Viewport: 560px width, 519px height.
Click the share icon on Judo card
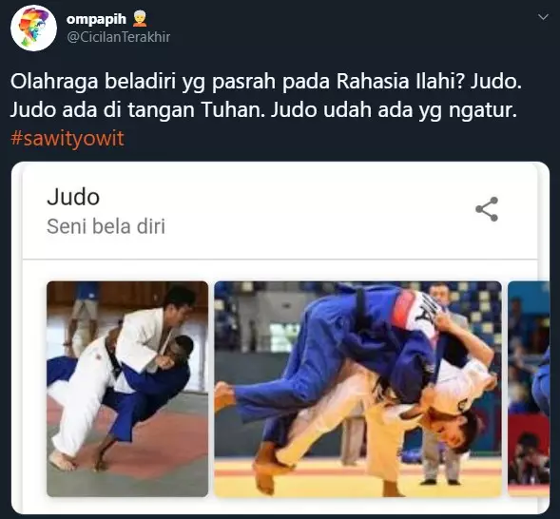(487, 209)
